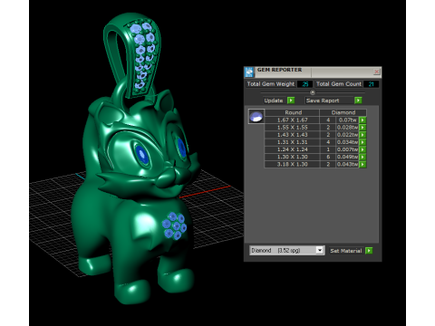Click green arrow next to Update
The height and width of the screenshot is (326, 435).
(x=291, y=101)
